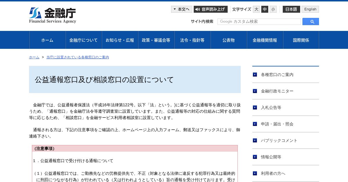Follow the 当庁に設置されている各種窓口のご案内 breadcrumb
348x182 pixels.
point(78,57)
